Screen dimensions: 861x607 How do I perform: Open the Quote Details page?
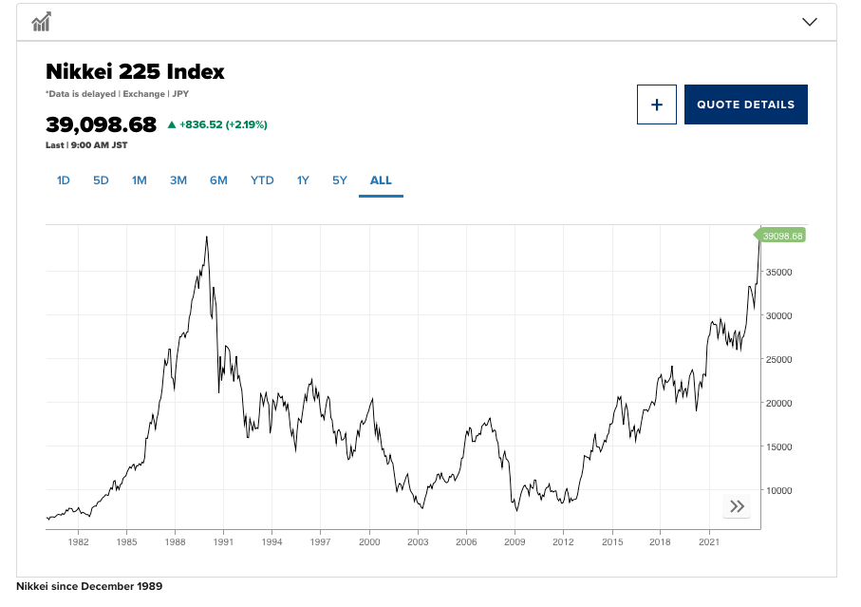pos(746,104)
